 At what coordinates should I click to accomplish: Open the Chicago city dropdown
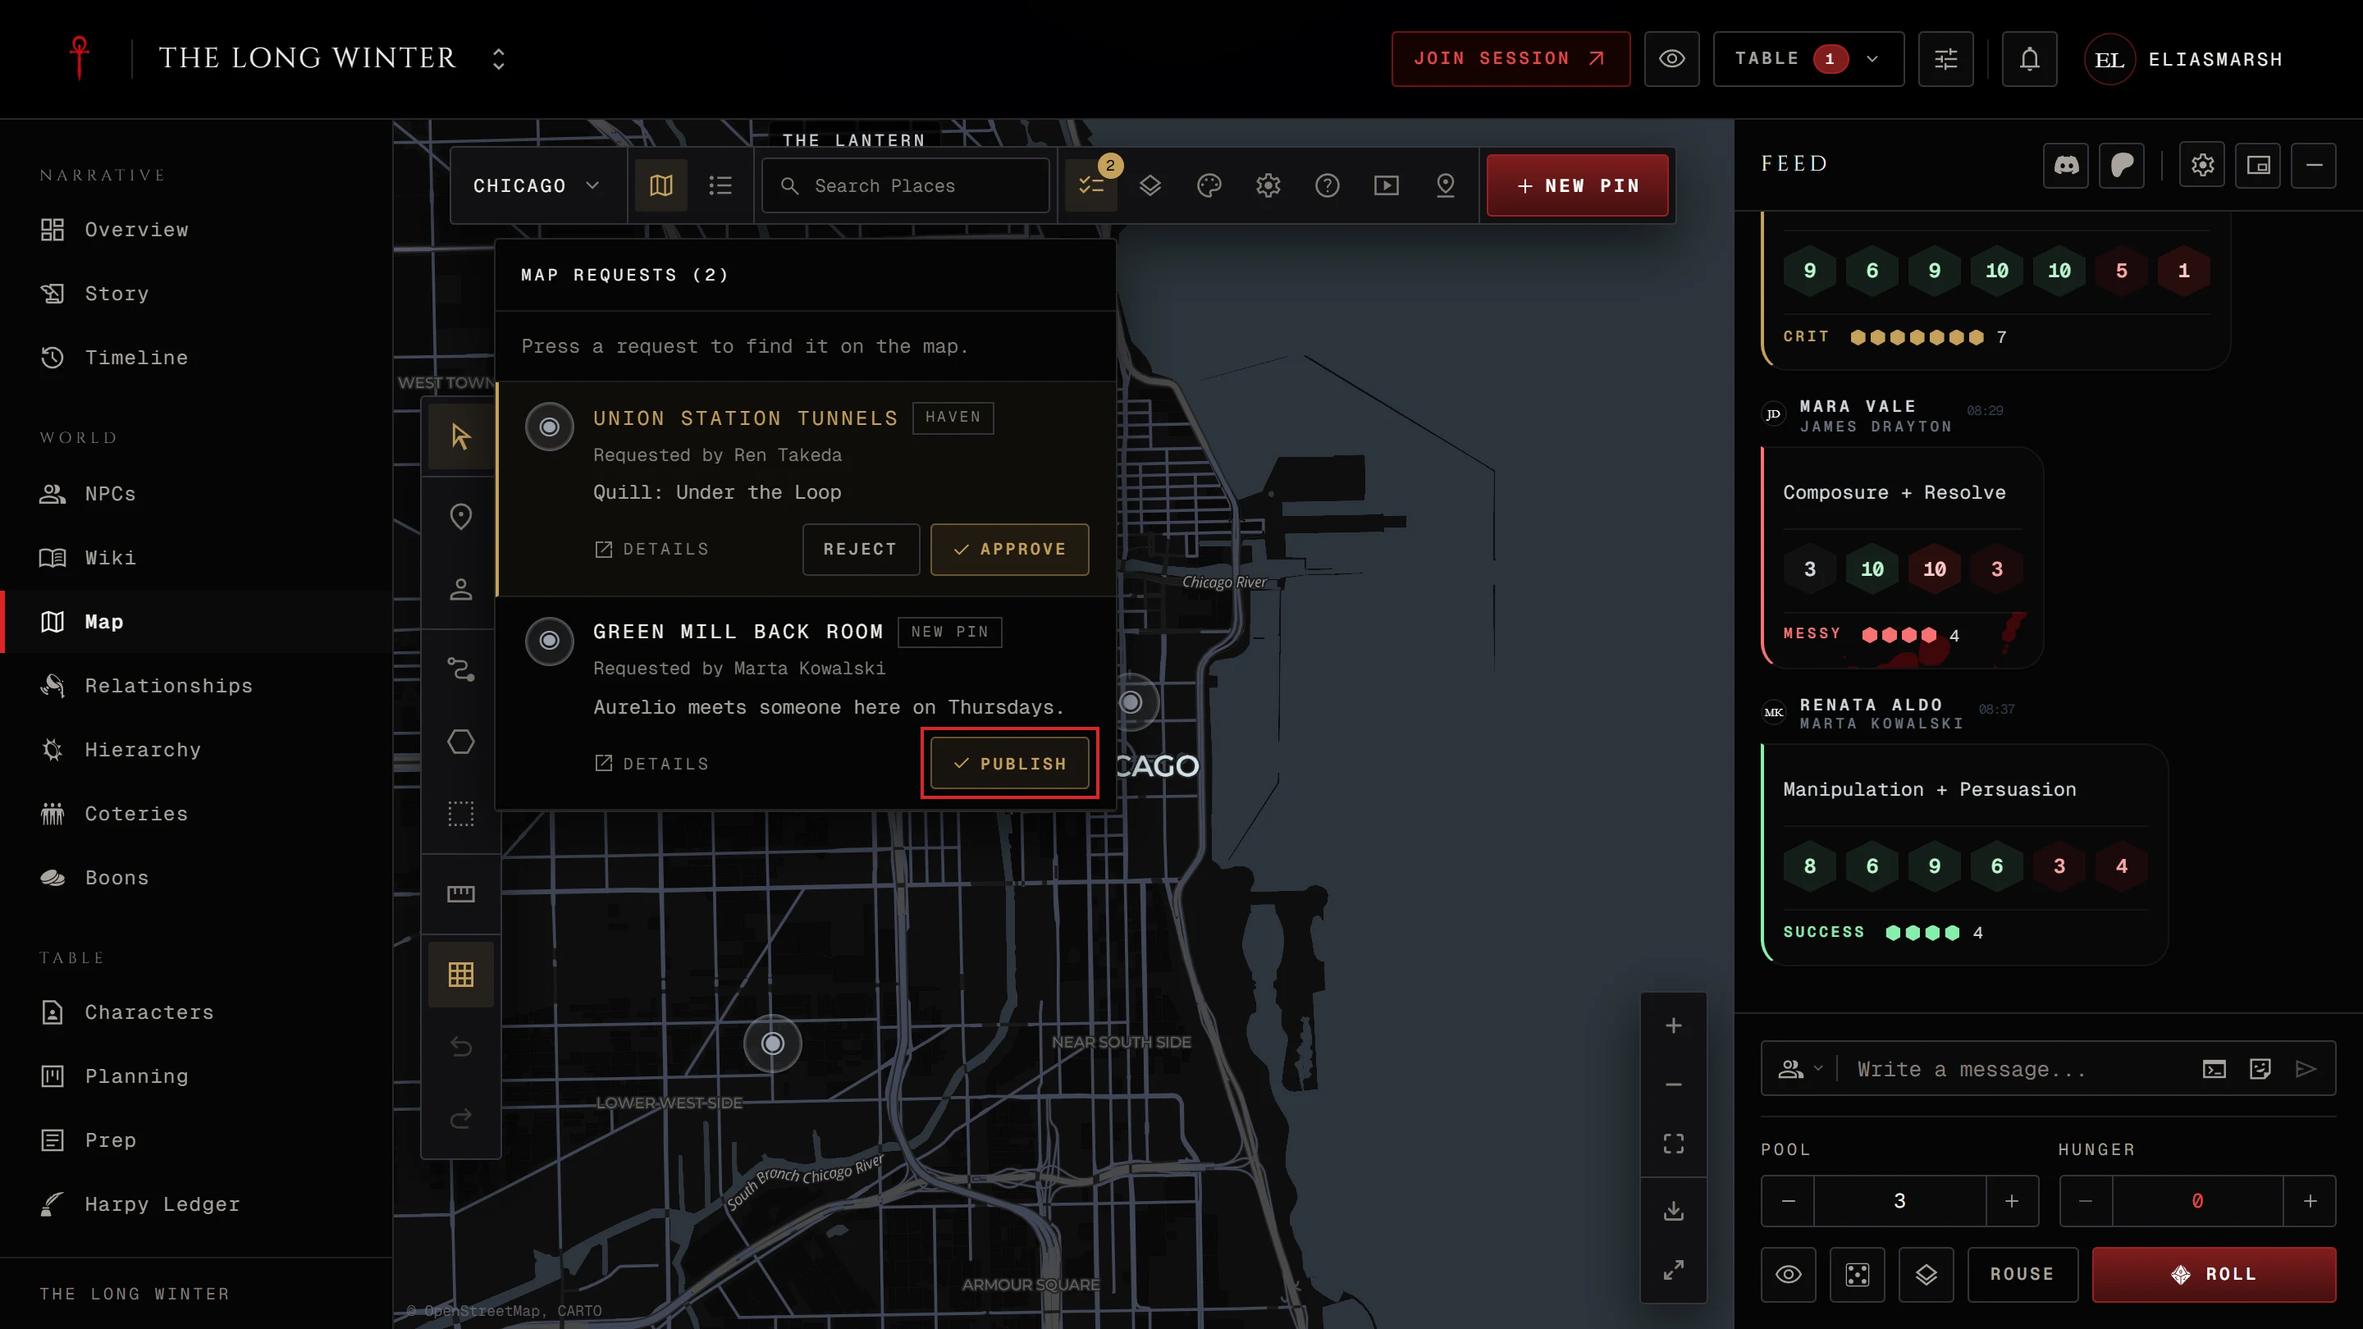[x=536, y=186]
